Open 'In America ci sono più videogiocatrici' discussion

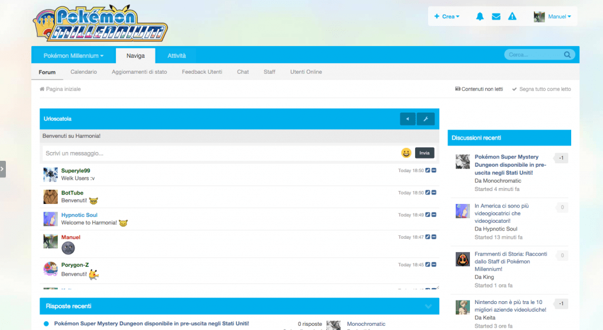coord(502,213)
